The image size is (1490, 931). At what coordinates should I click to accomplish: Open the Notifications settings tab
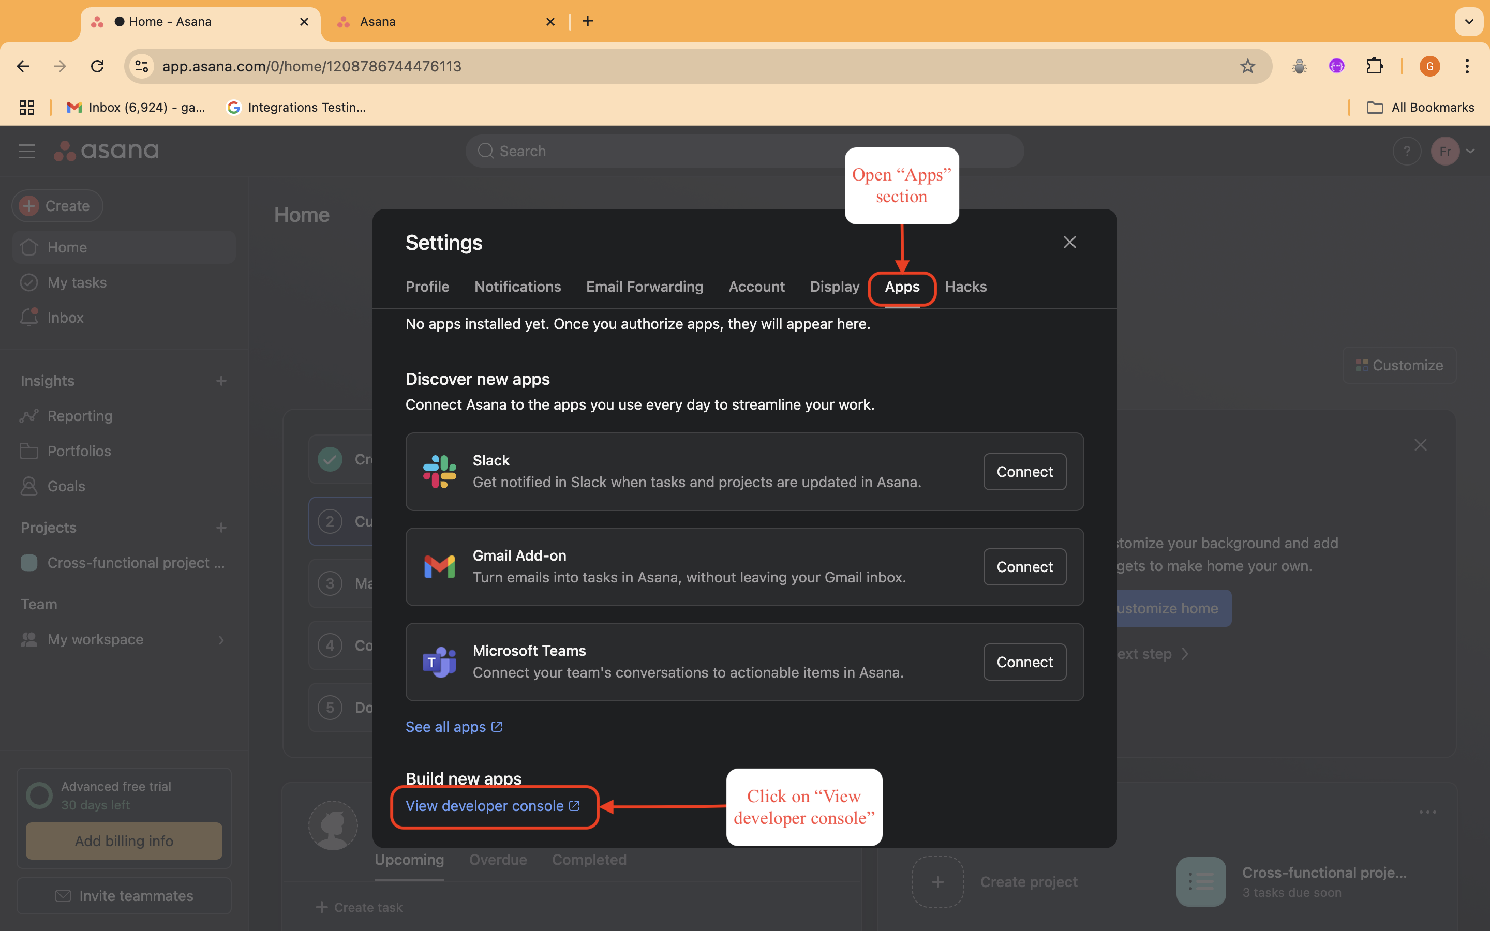pyautogui.click(x=517, y=287)
